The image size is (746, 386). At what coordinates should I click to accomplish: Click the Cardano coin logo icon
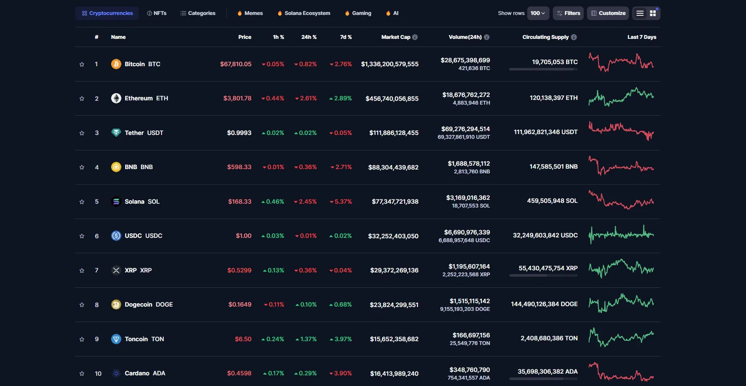coord(116,373)
